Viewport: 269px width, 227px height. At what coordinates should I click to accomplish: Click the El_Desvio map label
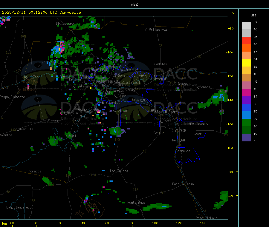click(70, 113)
